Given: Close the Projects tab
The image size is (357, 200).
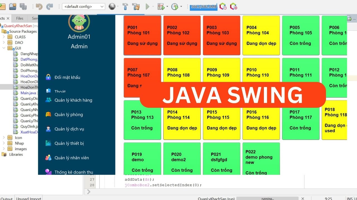Looking at the screenshot, I should pos(8,18).
